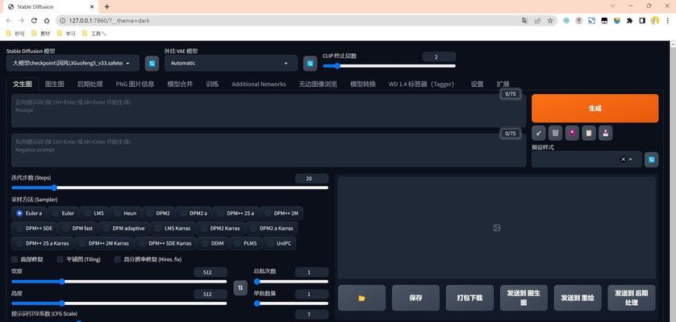Viewport: 676px width, 322px height.
Task: Click the 保存 save button
Action: [x=415, y=298]
